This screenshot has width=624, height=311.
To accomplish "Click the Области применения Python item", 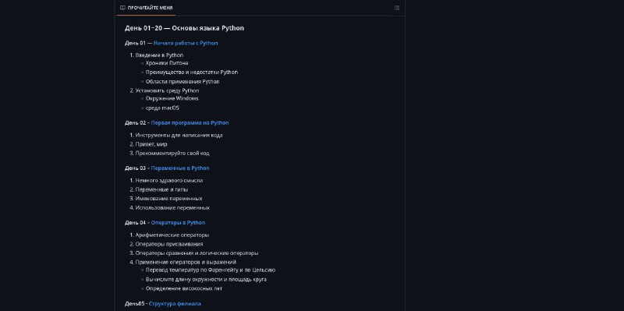I will 183,82.
